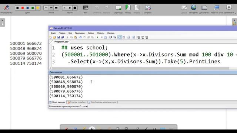Image resolution: width=237 pixels, height=133 pixels.
Task: Open the OpenBoard Инструменты tools menu
Action: coord(7,9)
